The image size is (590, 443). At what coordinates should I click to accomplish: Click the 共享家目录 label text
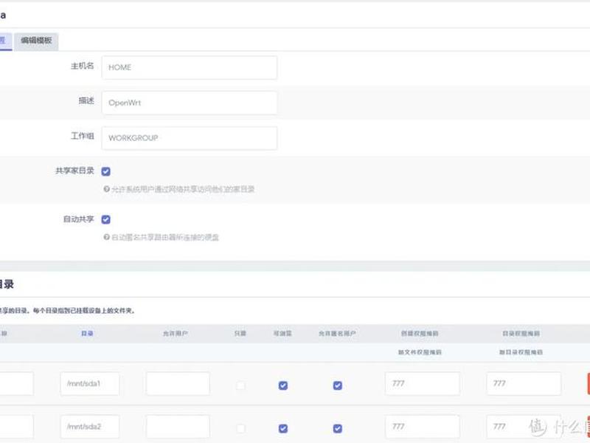[x=74, y=171]
